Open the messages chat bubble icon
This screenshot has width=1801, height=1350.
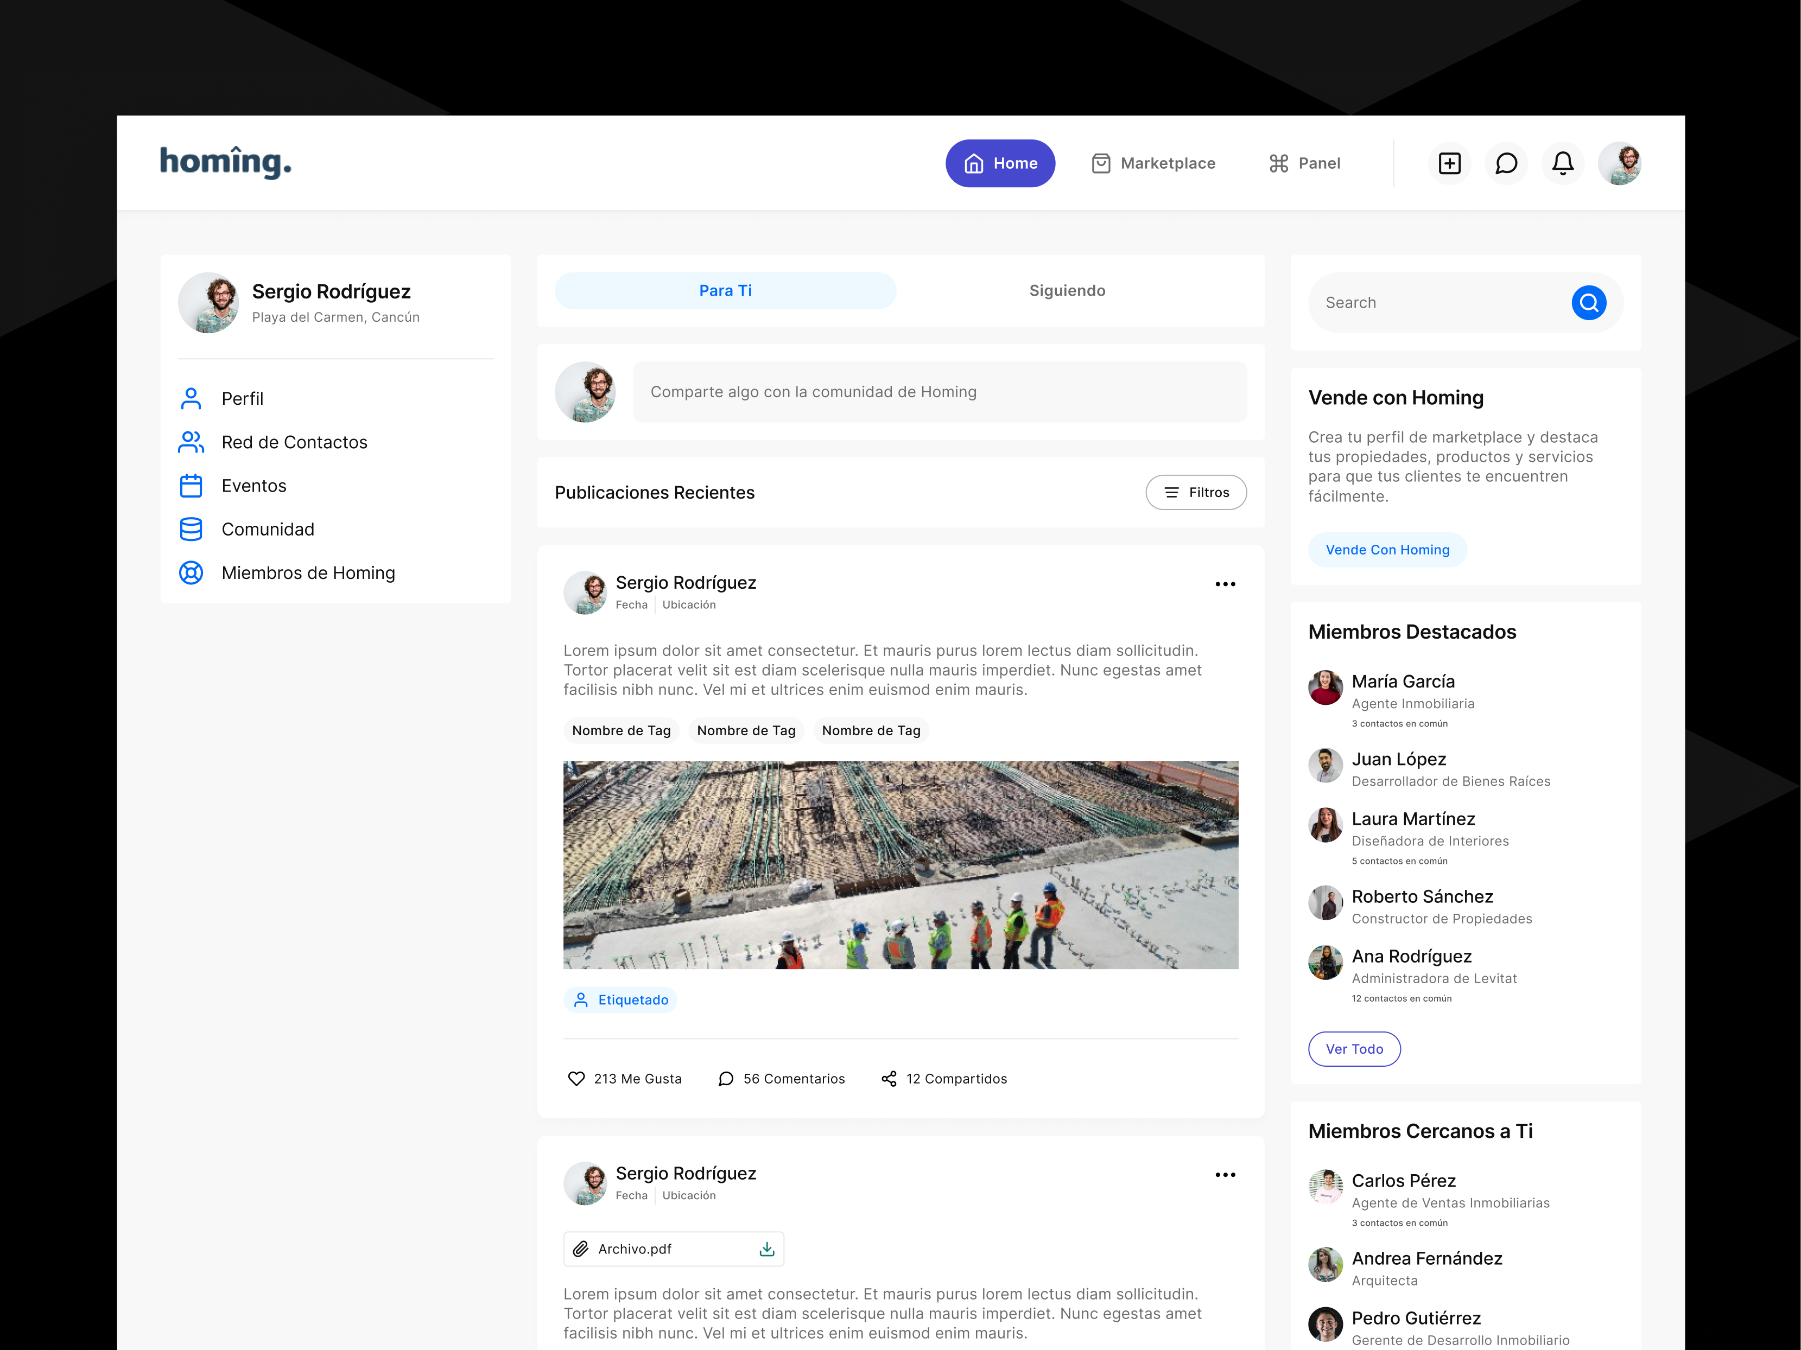(x=1506, y=163)
